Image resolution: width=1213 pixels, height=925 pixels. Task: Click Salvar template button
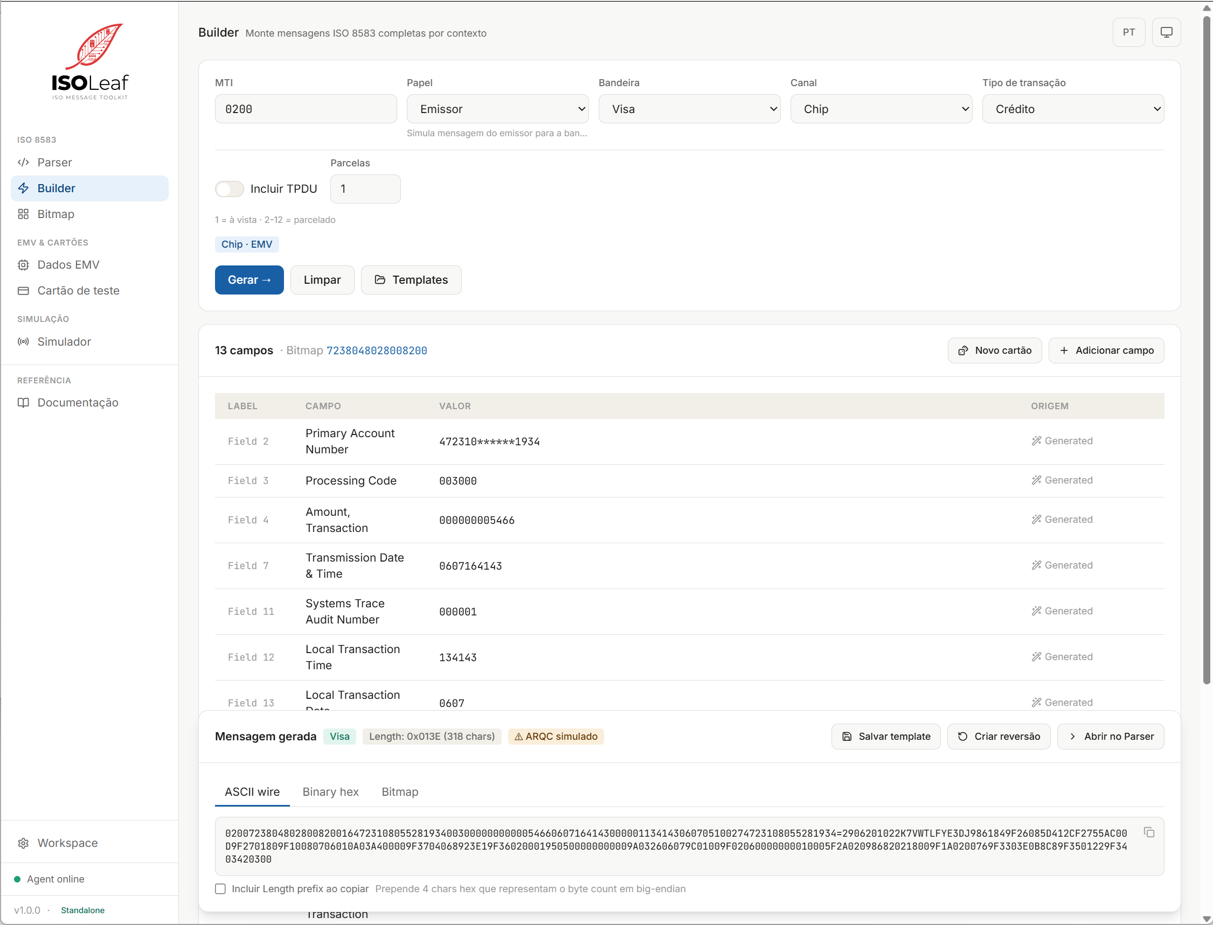886,737
